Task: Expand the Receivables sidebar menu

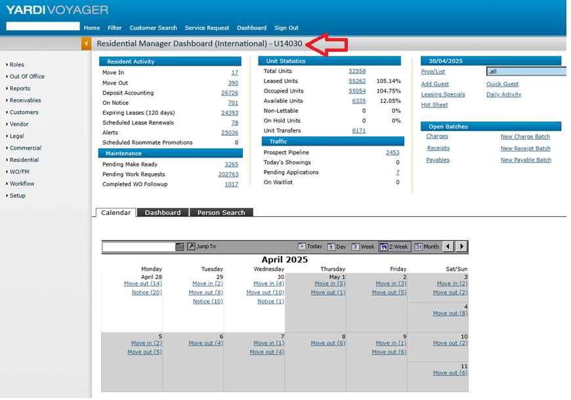Action: [25, 100]
